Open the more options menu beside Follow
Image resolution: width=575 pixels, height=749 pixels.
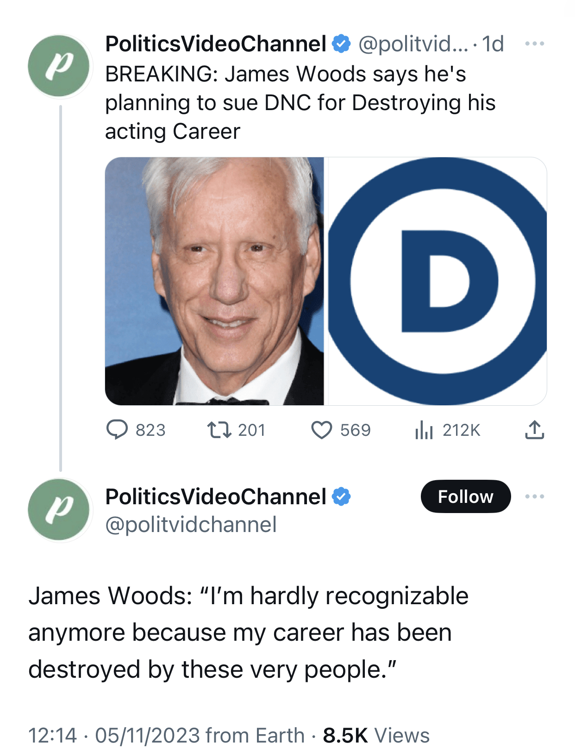click(534, 497)
